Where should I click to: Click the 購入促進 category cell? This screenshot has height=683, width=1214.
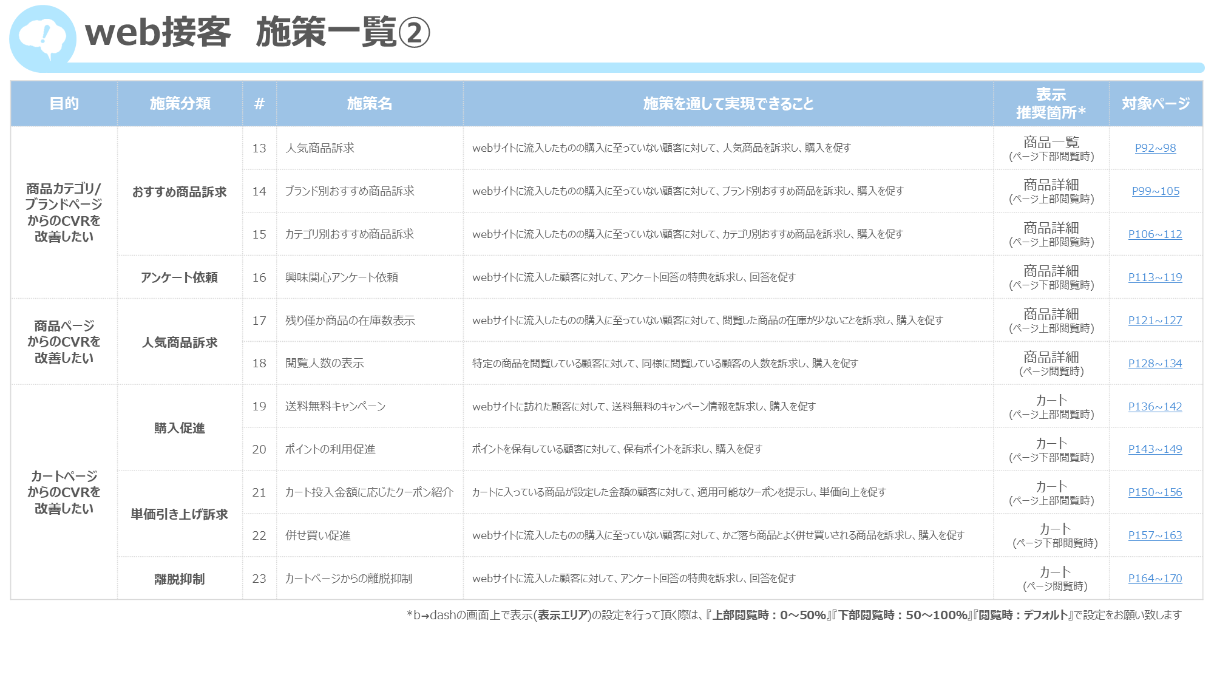click(180, 428)
